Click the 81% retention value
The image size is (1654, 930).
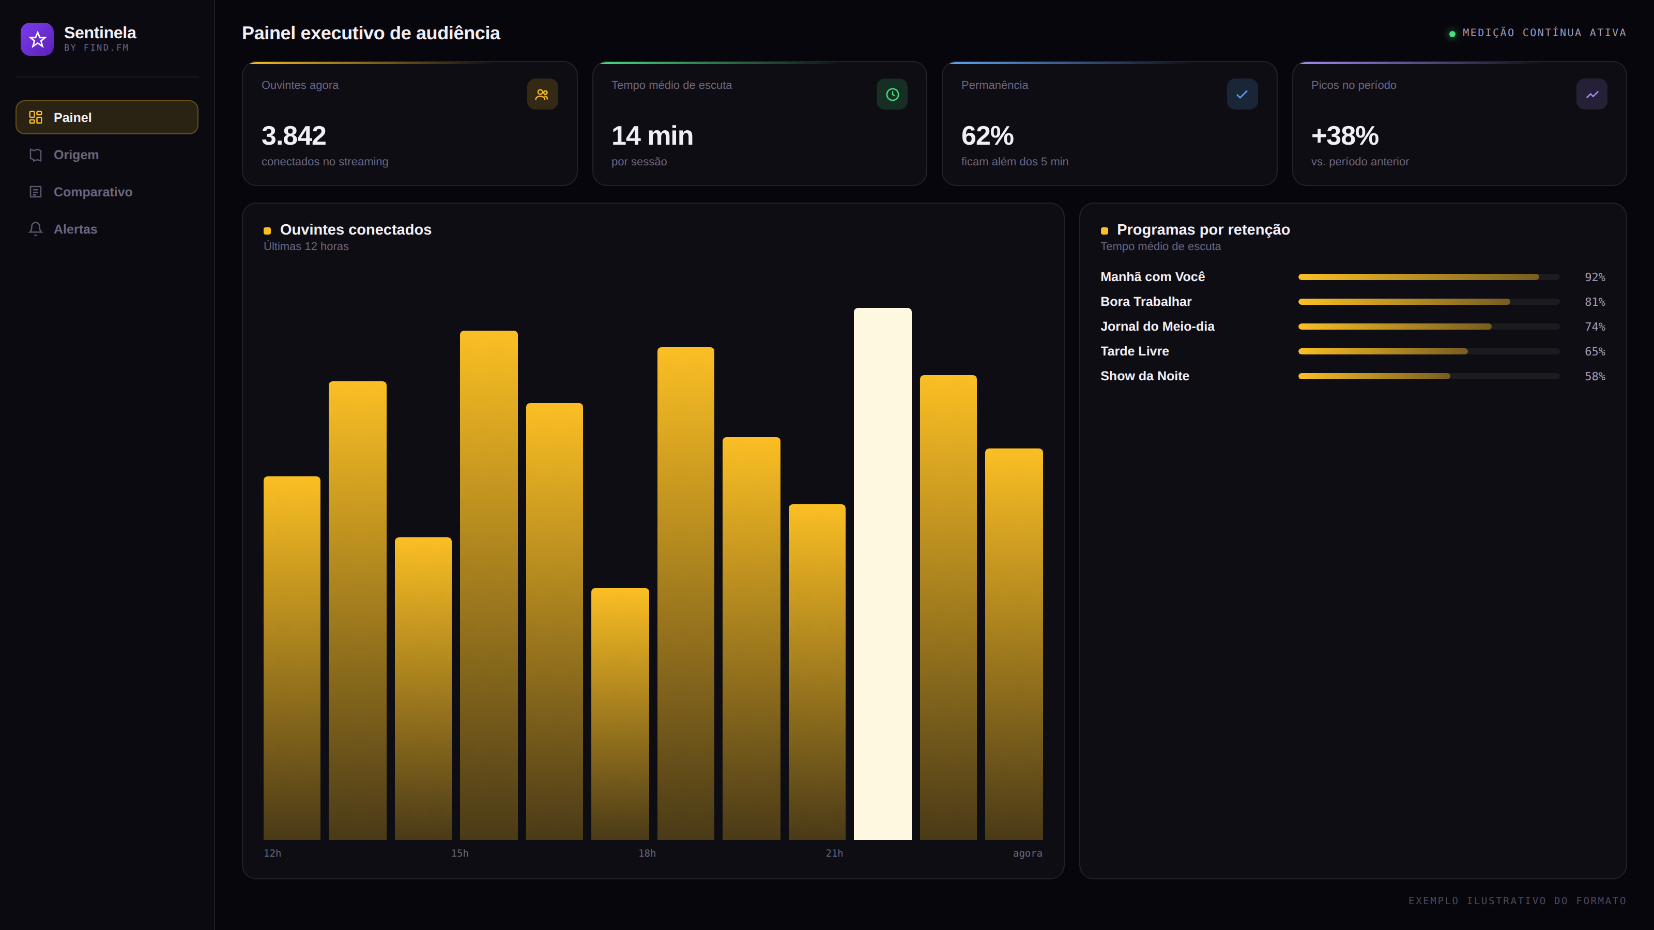tap(1595, 302)
